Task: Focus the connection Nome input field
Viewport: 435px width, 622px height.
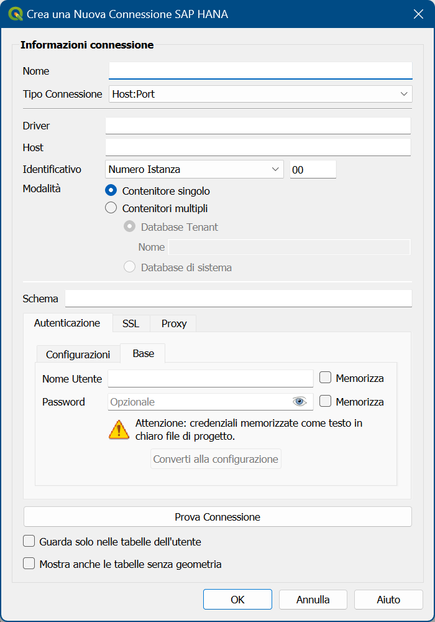Action: (x=260, y=71)
